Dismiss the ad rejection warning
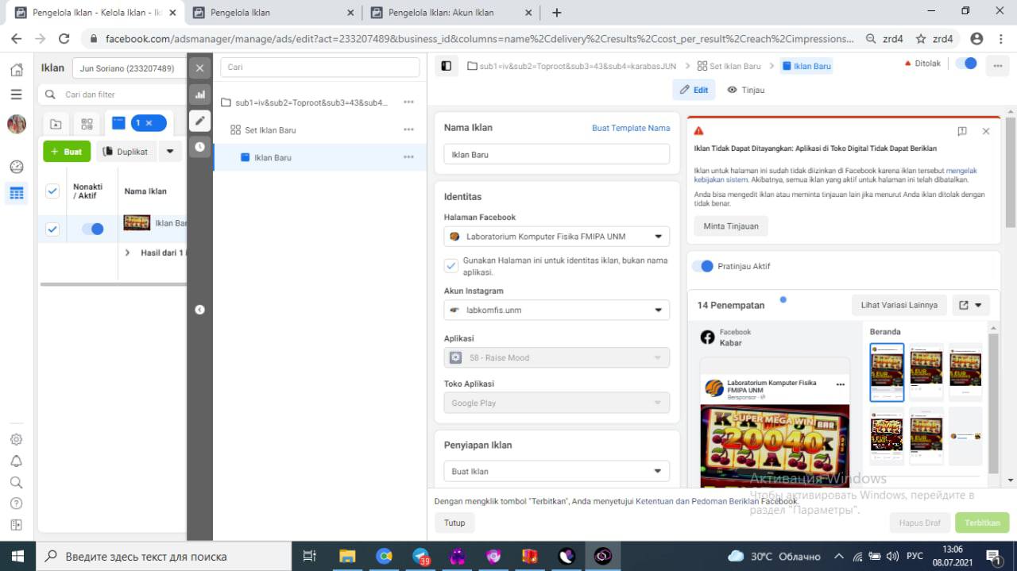This screenshot has width=1017, height=571. tap(986, 131)
